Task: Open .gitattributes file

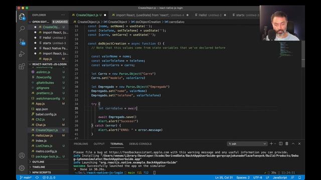Action: (48, 82)
